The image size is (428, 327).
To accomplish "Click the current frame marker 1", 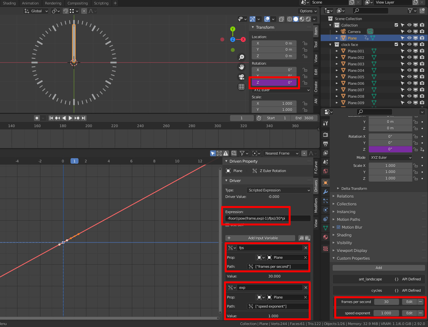I will pos(74,161).
